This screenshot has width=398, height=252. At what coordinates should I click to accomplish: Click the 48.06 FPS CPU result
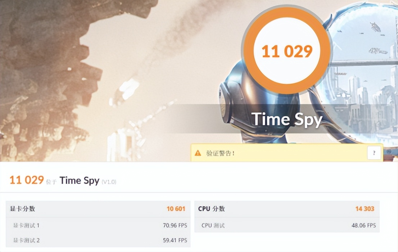pyautogui.click(x=364, y=225)
